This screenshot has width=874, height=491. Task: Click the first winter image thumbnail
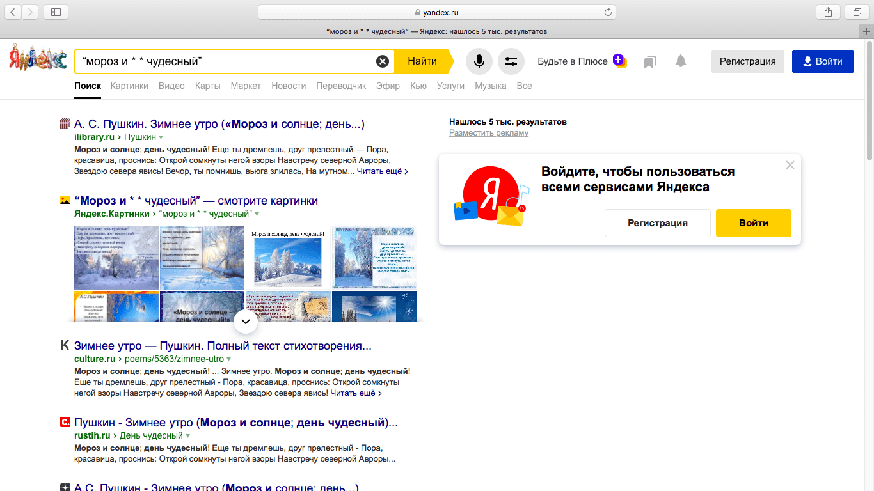pos(116,257)
